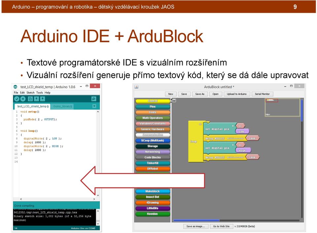Click the version text v 21040826 (beta)
The height and width of the screenshot is (233, 317).
coord(245,226)
